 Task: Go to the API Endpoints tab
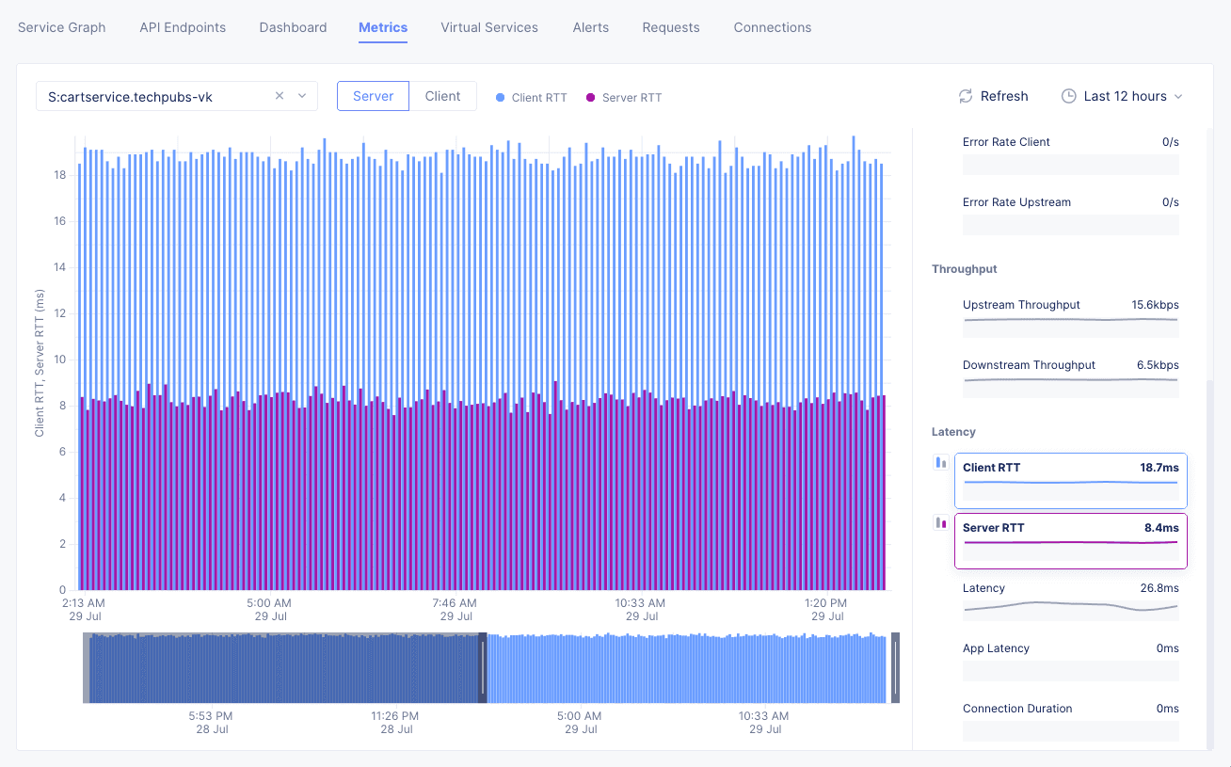[183, 27]
